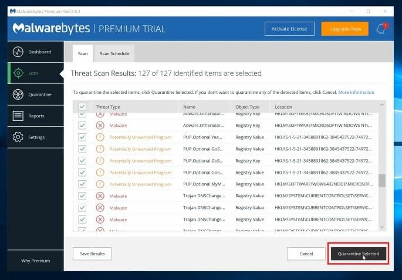Open the Dashboard icon in sidebar
This screenshot has height=280, width=402.
click(18, 52)
